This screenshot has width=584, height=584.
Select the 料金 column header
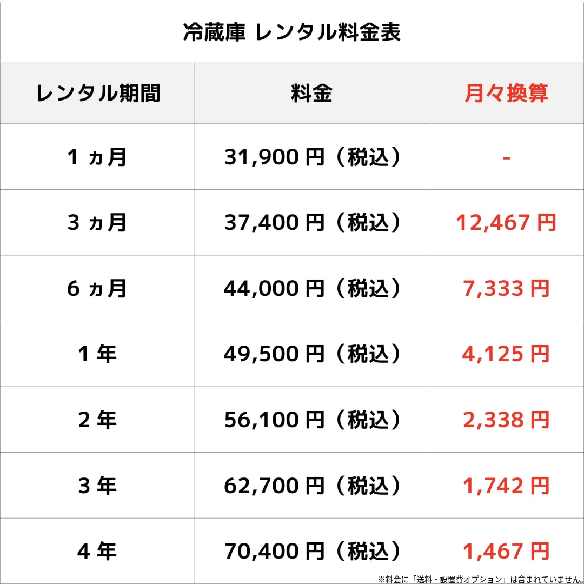[x=312, y=93]
